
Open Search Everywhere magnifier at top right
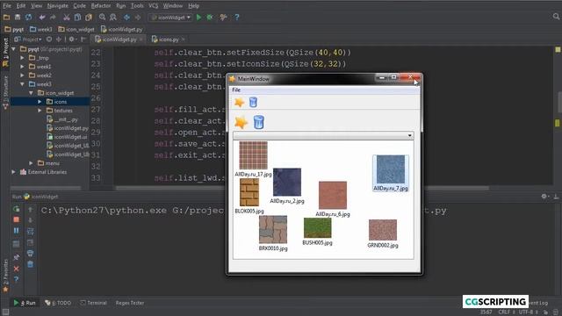556,17
